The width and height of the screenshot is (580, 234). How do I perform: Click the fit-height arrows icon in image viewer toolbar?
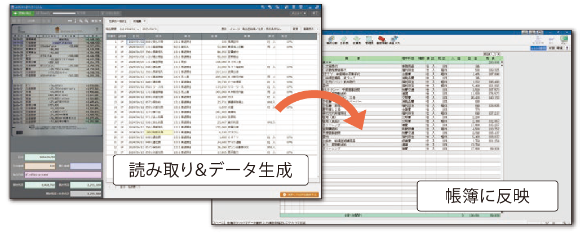tap(76, 21)
